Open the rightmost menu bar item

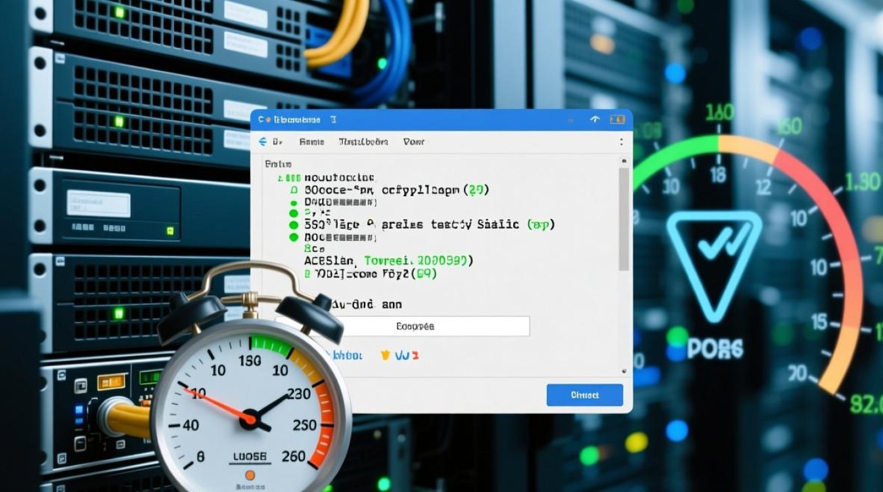[x=414, y=142]
